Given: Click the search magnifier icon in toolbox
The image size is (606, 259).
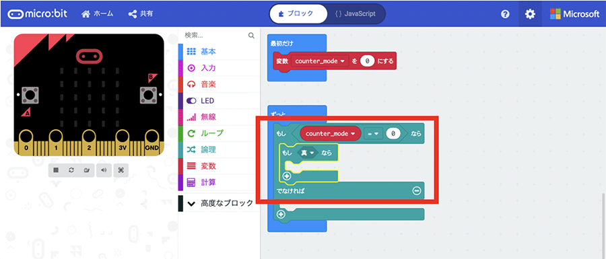Looking at the screenshot, I should [x=251, y=36].
